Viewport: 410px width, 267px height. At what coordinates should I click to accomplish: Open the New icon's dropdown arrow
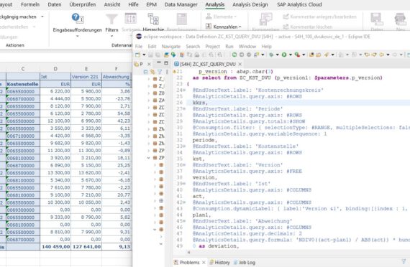(x=144, y=55)
